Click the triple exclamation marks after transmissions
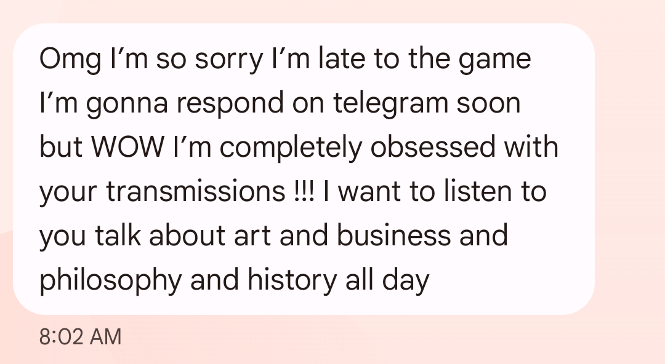The width and height of the screenshot is (665, 364). pyautogui.click(x=304, y=191)
